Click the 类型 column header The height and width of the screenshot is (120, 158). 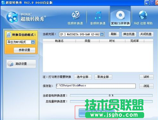(x=88, y=41)
